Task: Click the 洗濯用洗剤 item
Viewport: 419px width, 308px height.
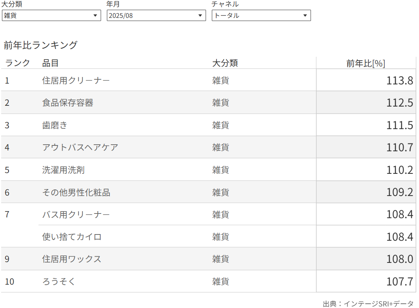Action: click(x=63, y=170)
